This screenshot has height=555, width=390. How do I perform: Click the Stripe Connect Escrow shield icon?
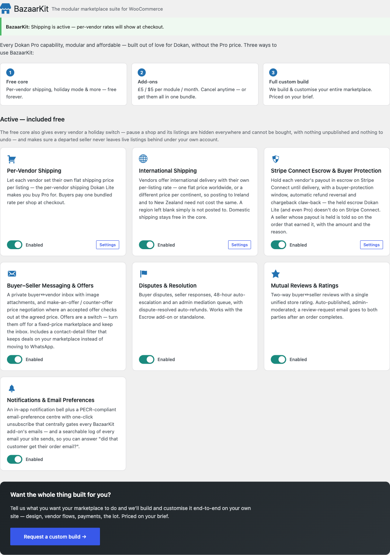[x=276, y=159]
